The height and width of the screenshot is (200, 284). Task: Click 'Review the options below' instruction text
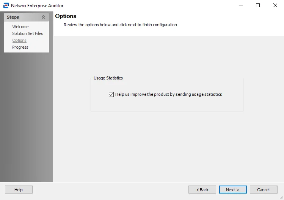(x=120, y=25)
